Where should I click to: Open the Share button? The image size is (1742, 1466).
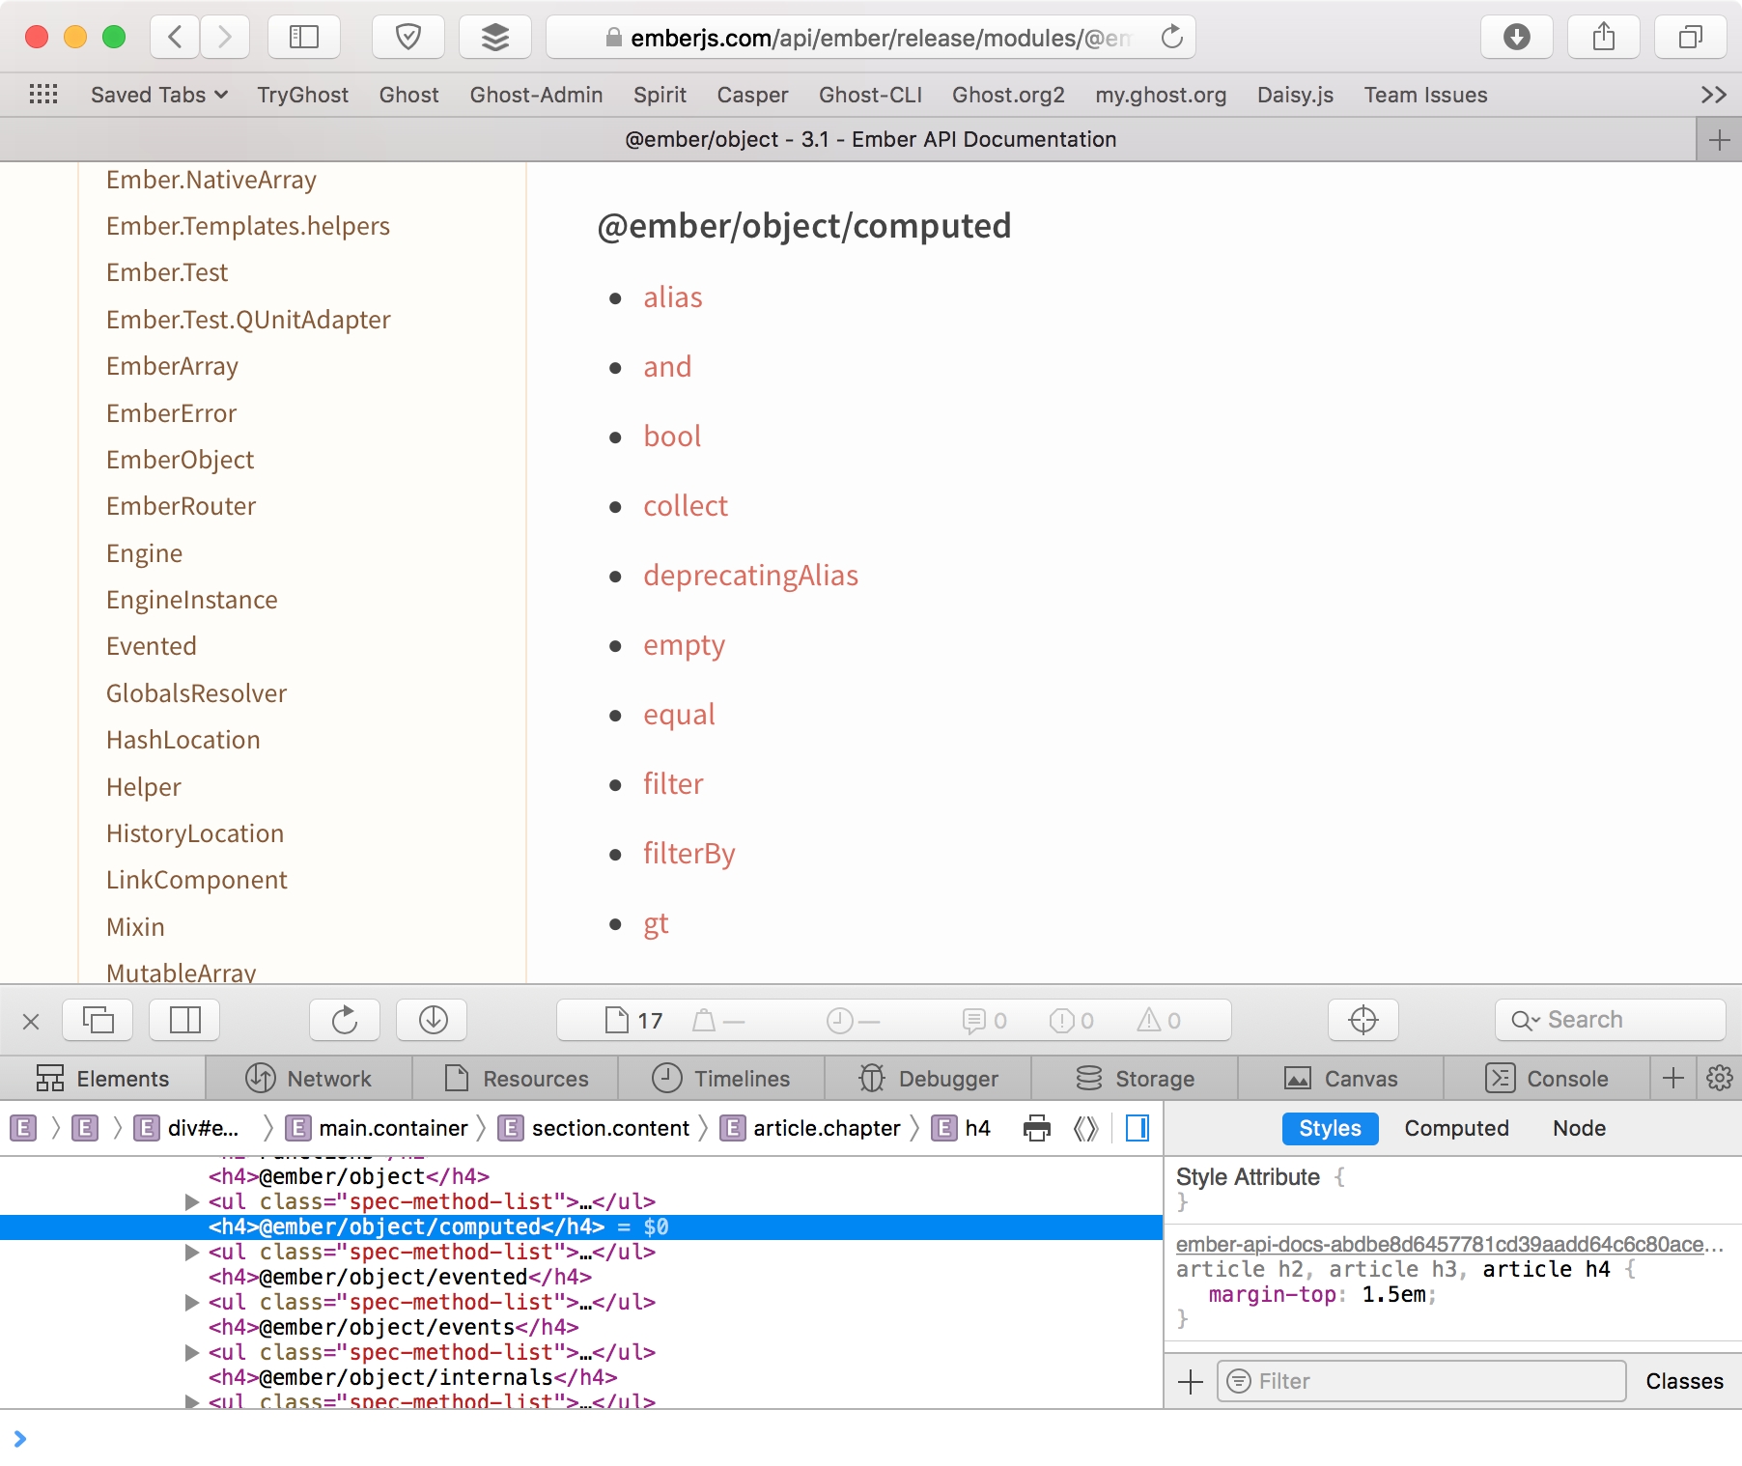click(1604, 38)
